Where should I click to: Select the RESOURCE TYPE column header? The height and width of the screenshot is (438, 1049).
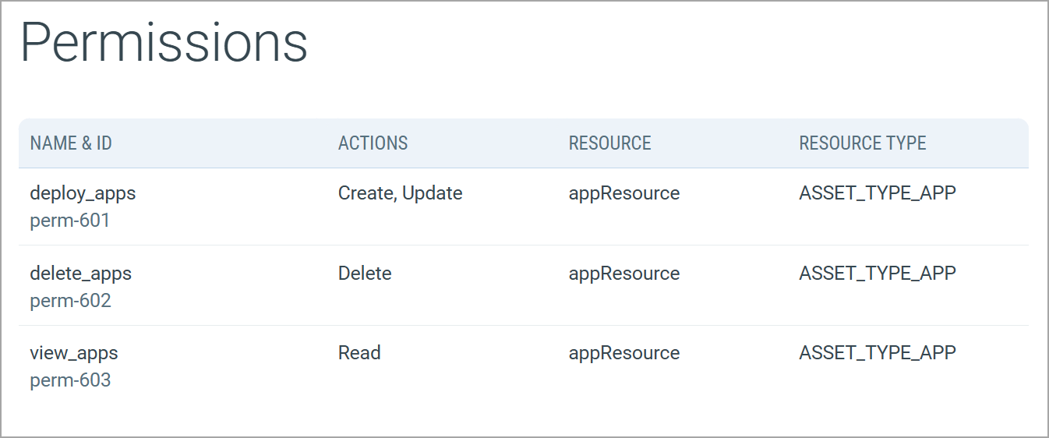tap(862, 143)
